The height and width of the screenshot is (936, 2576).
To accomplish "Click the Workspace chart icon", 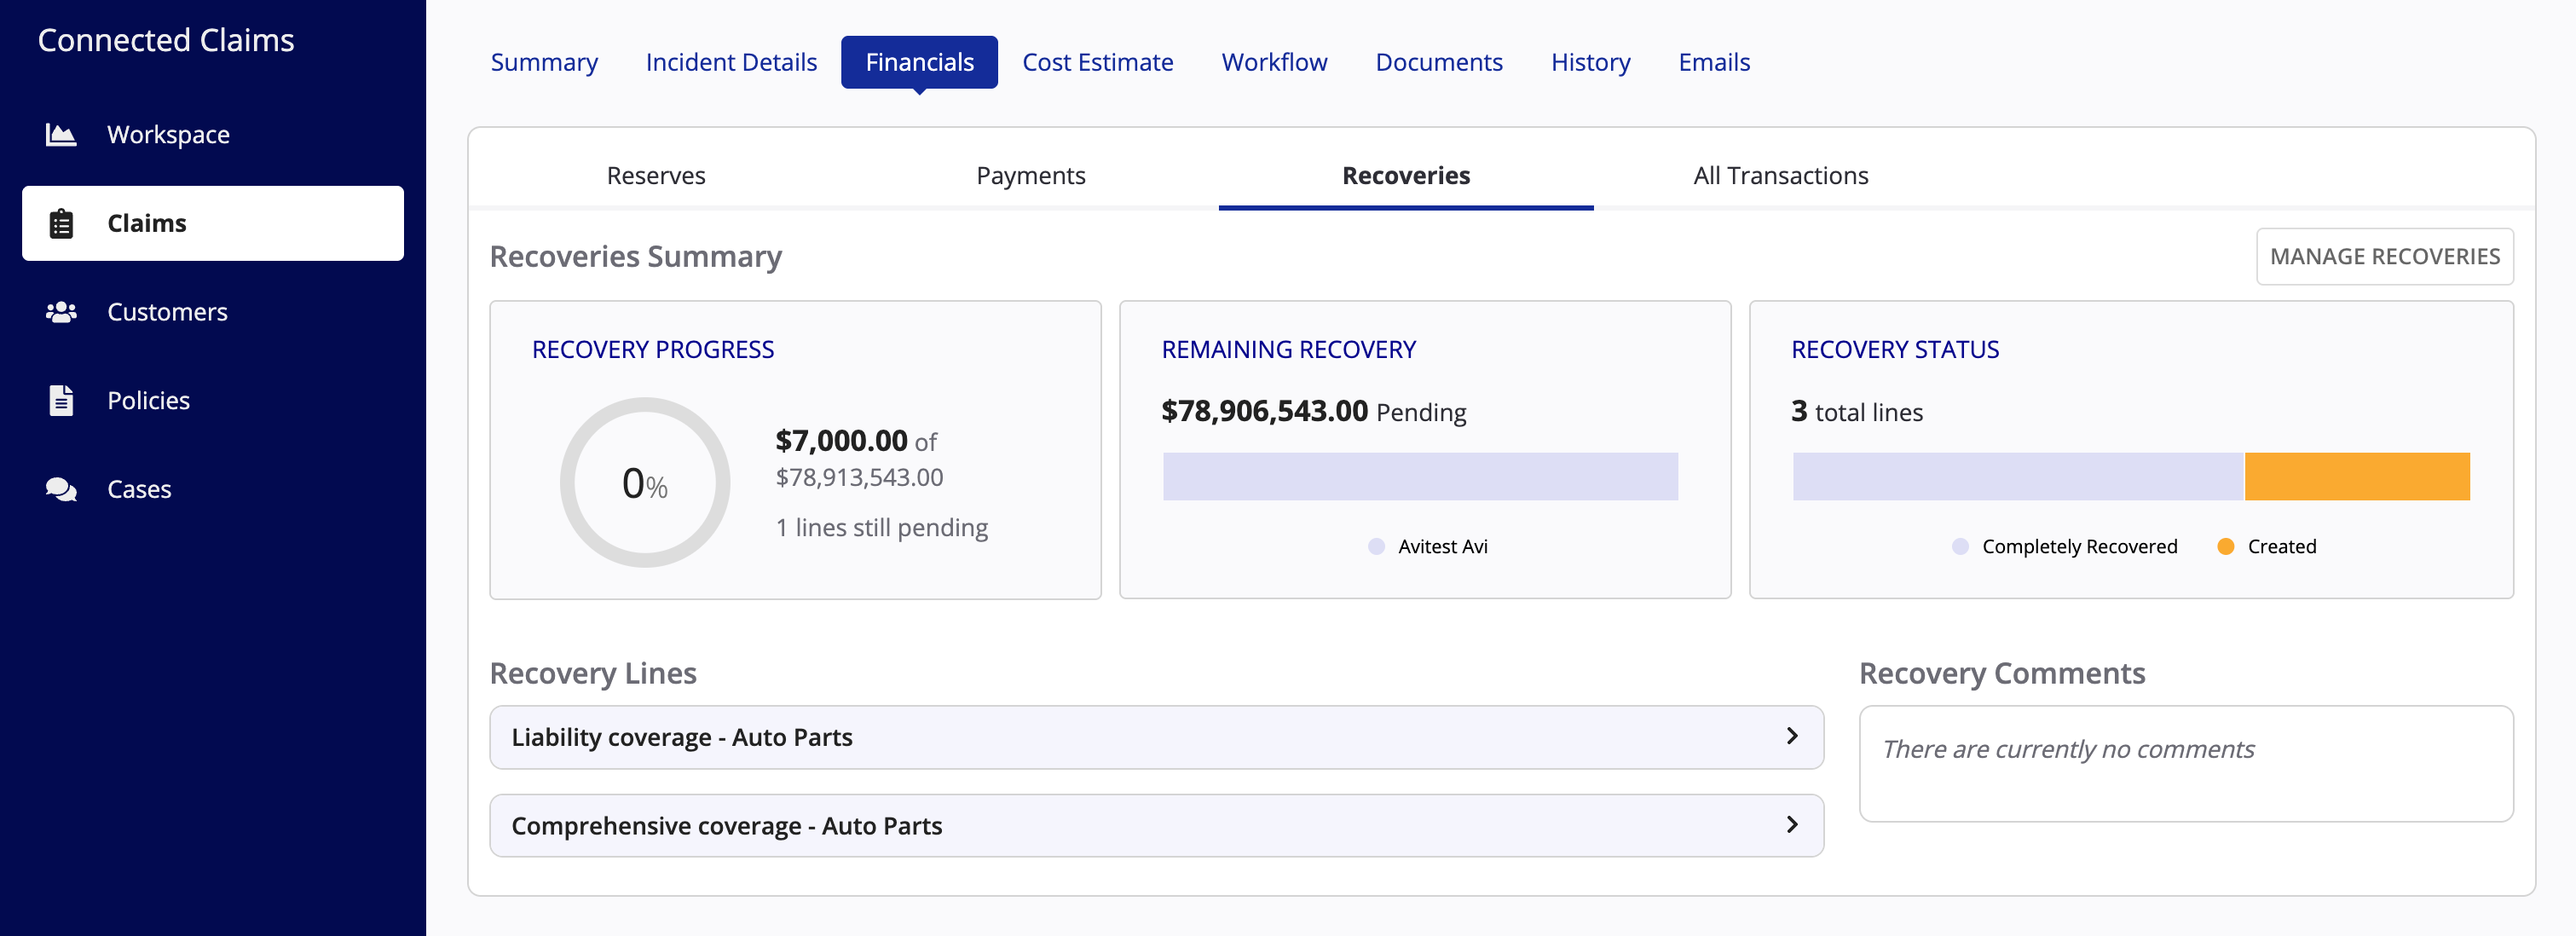I will pos(61,134).
